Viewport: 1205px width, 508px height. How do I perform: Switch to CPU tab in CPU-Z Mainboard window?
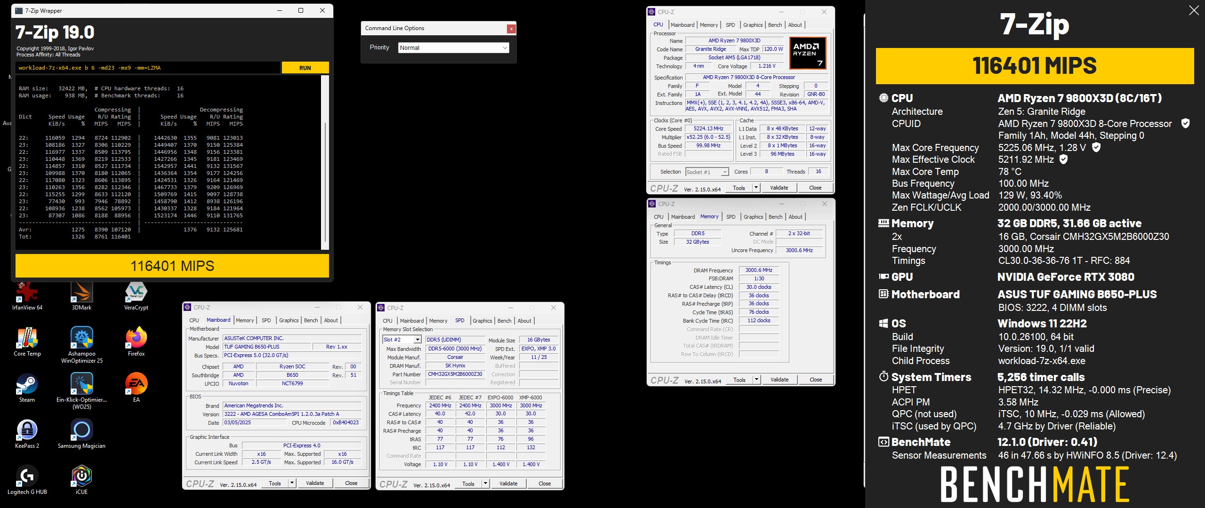pos(194,320)
